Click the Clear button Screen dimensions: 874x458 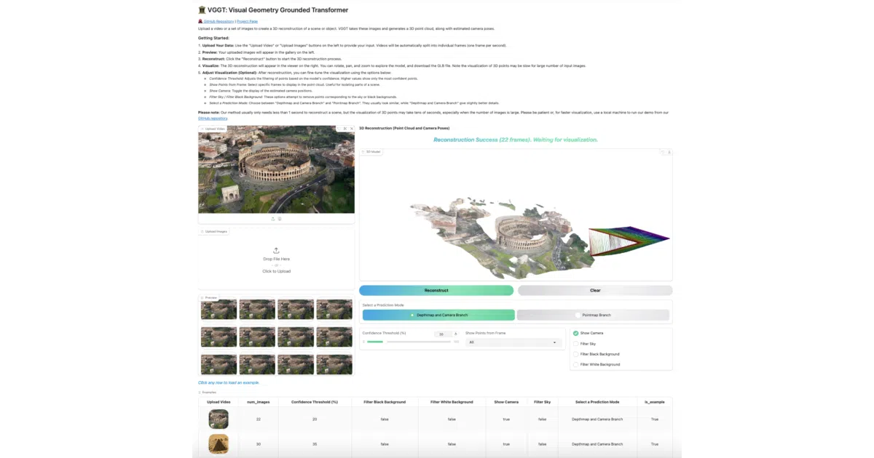pos(595,290)
